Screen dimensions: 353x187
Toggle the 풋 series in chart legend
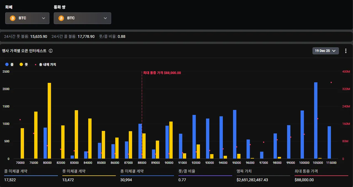24,64
